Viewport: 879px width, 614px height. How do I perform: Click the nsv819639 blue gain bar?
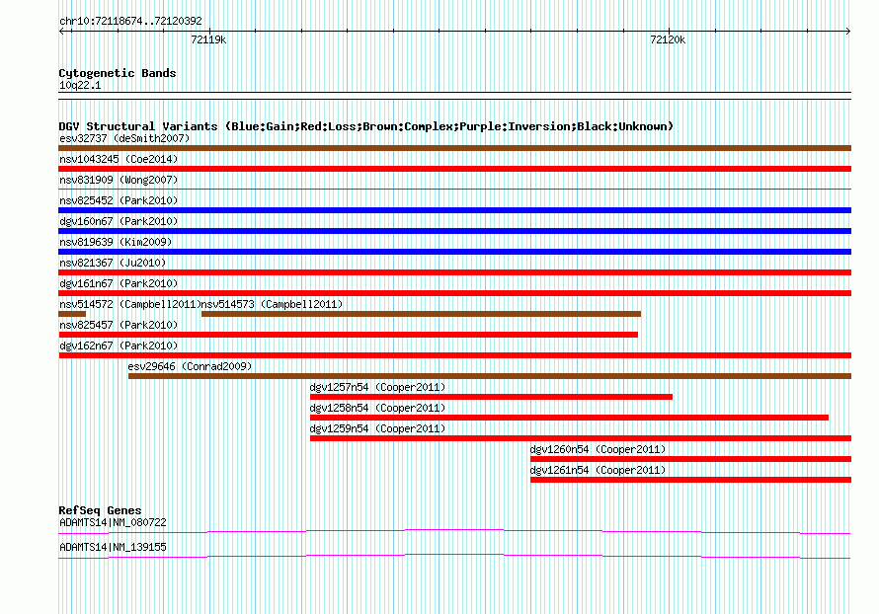click(454, 252)
